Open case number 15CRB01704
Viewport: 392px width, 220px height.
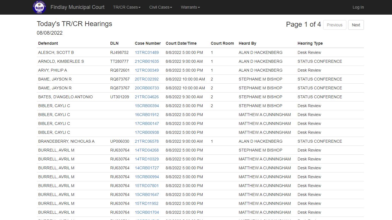pyautogui.click(x=147, y=212)
